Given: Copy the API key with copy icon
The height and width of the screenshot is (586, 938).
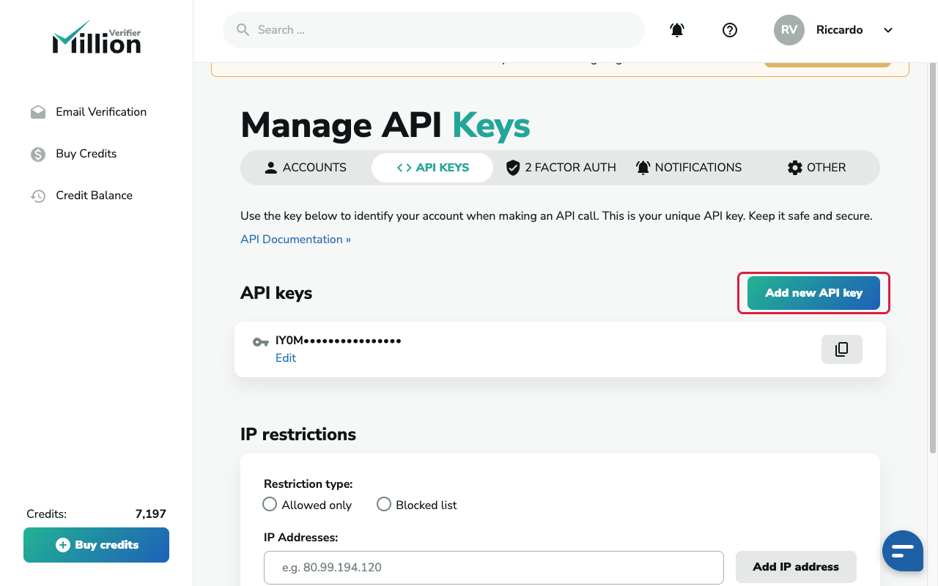Looking at the screenshot, I should pos(842,349).
